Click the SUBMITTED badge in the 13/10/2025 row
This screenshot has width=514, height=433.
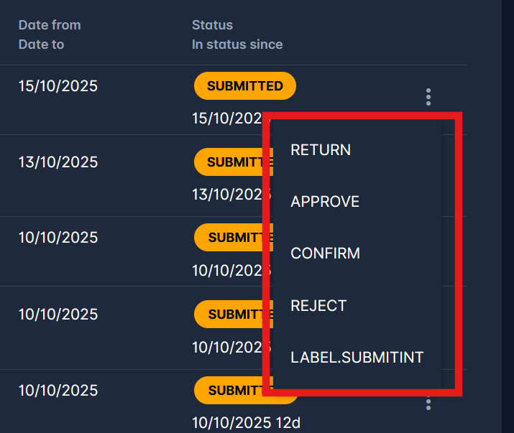(233, 162)
